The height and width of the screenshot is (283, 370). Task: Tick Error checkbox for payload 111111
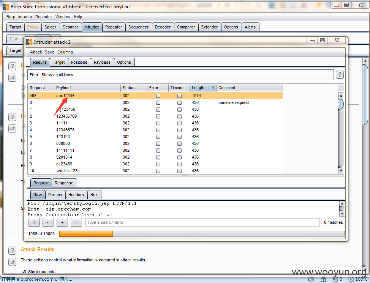tap(158, 123)
